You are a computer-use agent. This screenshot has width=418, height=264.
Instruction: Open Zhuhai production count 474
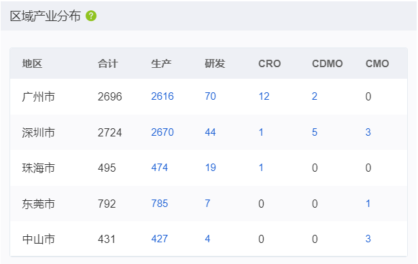coord(160,168)
